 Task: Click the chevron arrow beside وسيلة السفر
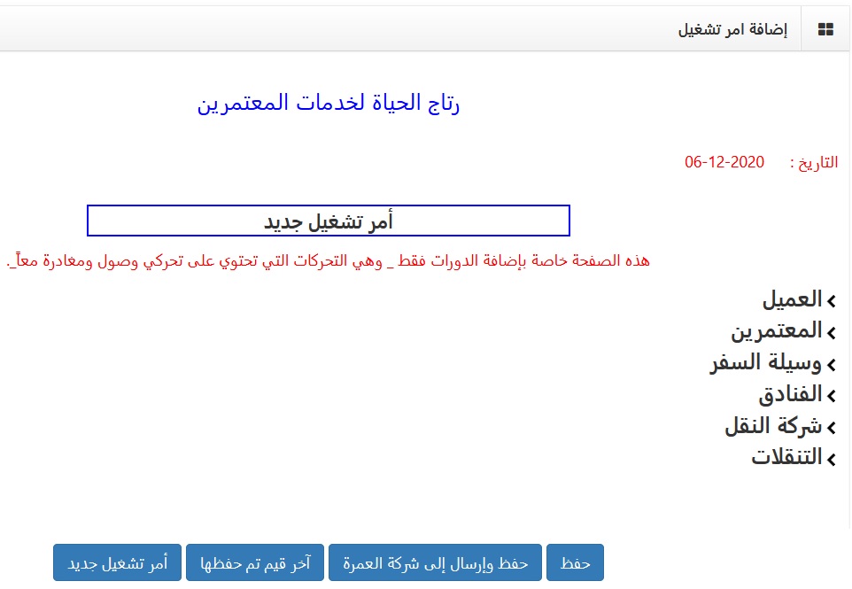[832, 364]
